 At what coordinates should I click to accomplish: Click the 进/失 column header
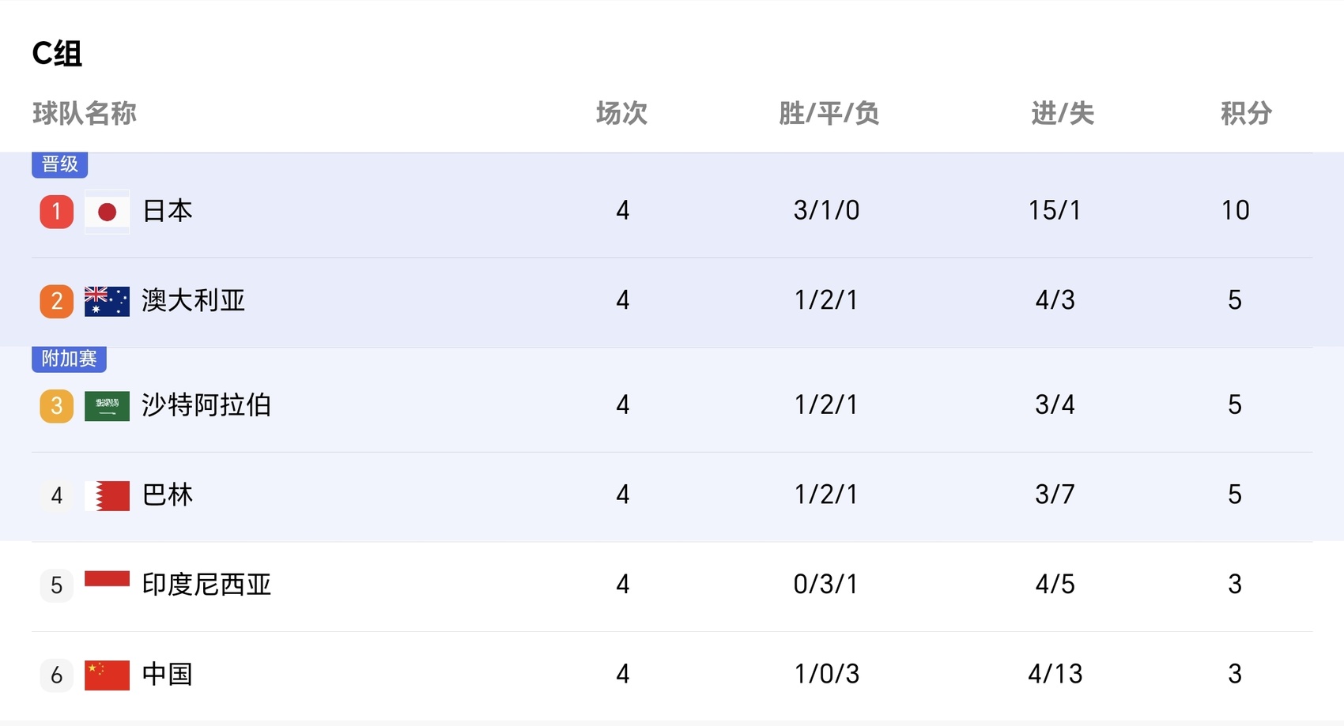[1063, 114]
